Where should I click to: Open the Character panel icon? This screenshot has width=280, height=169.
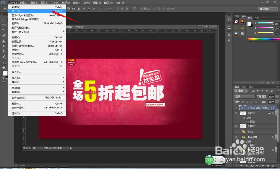[x=229, y=35]
